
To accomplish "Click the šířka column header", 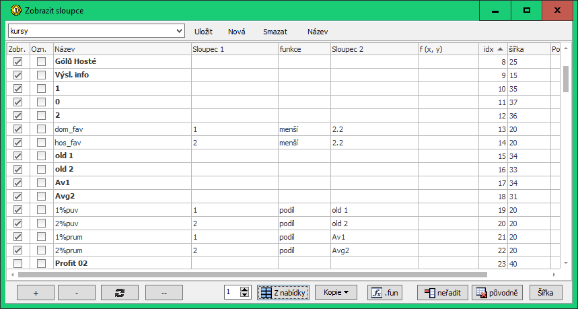I will (x=529, y=49).
